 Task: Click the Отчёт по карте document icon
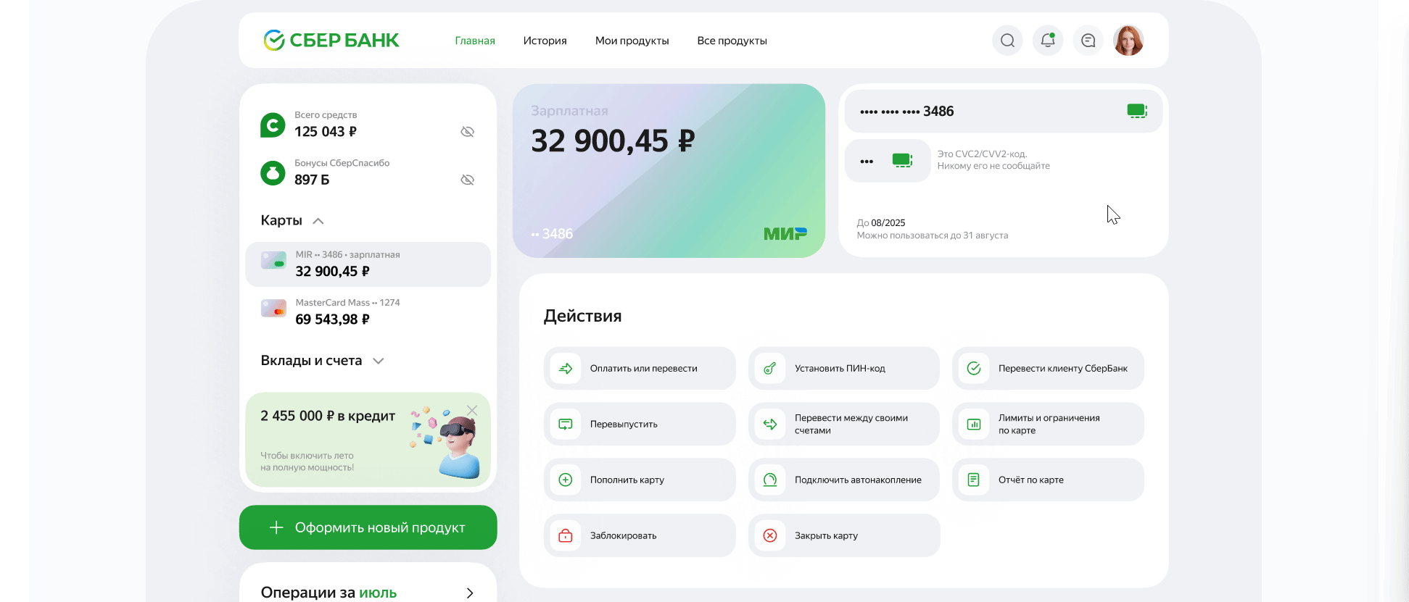tap(974, 480)
